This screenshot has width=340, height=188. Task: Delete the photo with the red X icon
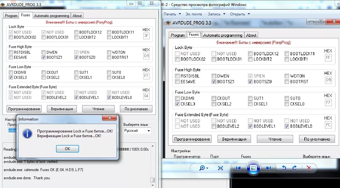coord(309,168)
